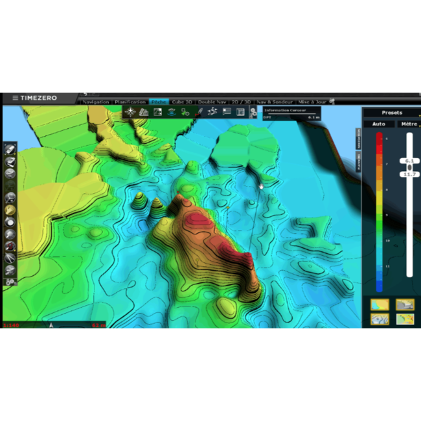Click the 62 m range value at the bottom
The height and width of the screenshot is (421, 421).
tap(99, 325)
